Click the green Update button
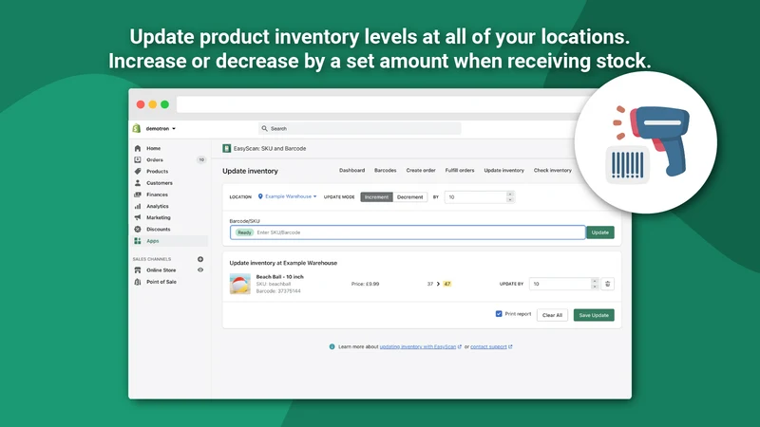This screenshot has width=760, height=427. [600, 232]
